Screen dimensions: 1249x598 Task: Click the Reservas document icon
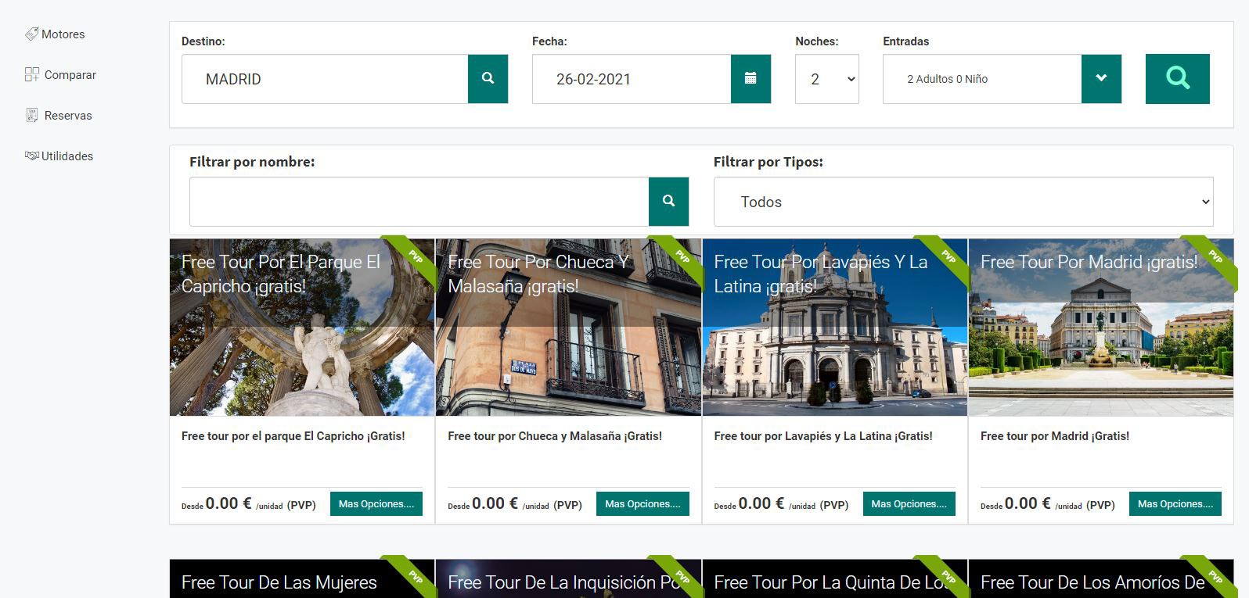(32, 116)
